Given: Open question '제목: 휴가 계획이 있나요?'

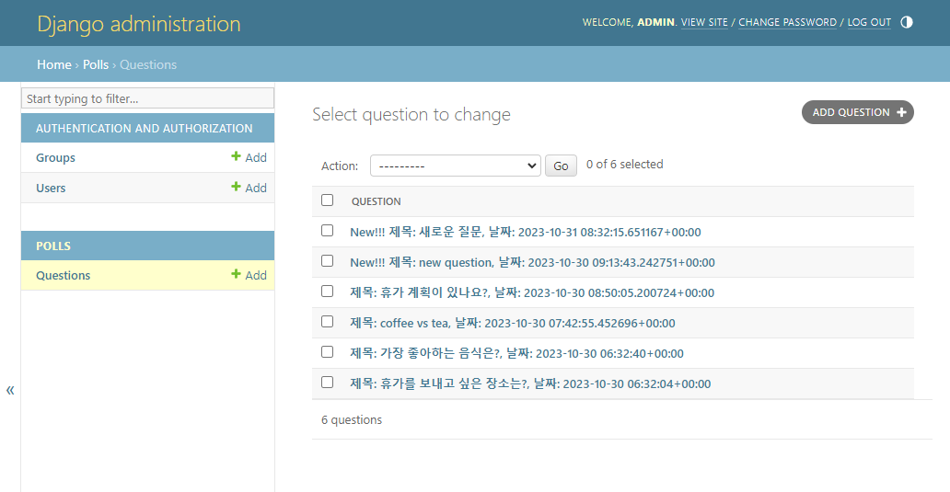Looking at the screenshot, I should pos(532,292).
